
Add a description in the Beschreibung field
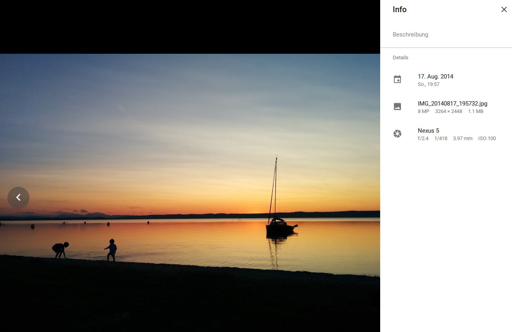point(410,35)
